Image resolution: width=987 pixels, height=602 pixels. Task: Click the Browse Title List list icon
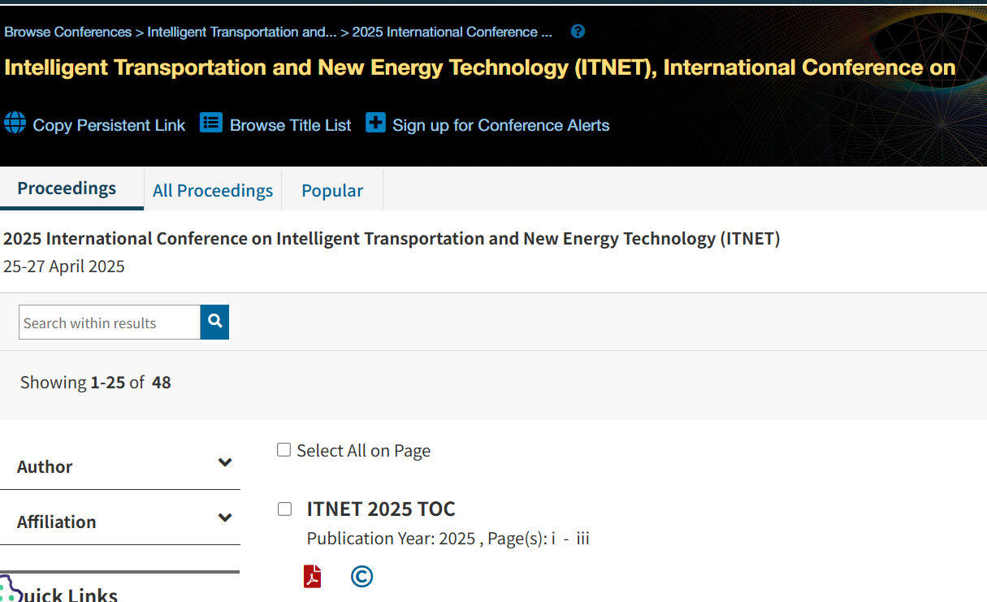[211, 123]
